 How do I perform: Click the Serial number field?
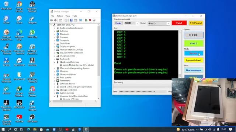pyautogui.click(x=142, y=92)
